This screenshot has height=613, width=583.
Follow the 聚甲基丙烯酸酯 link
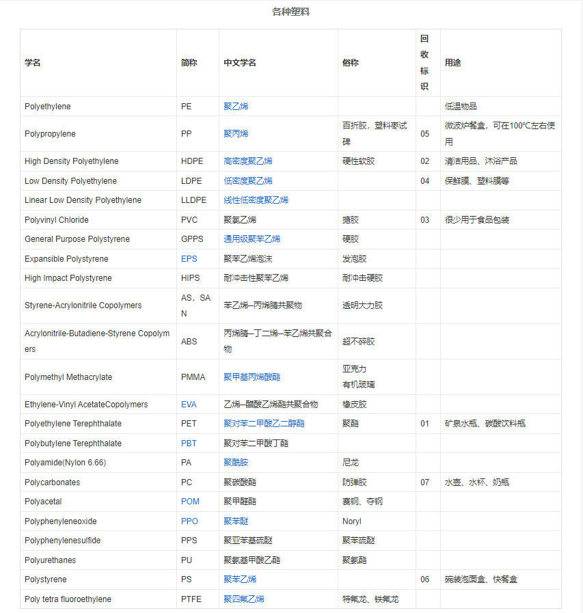[252, 377]
